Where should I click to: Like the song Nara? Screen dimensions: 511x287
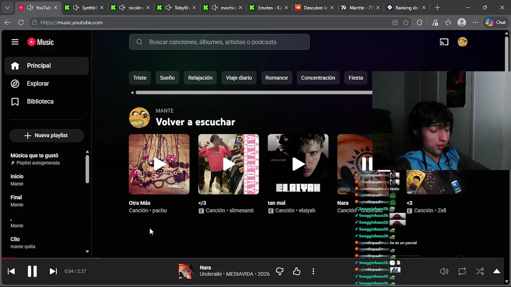pyautogui.click(x=296, y=271)
